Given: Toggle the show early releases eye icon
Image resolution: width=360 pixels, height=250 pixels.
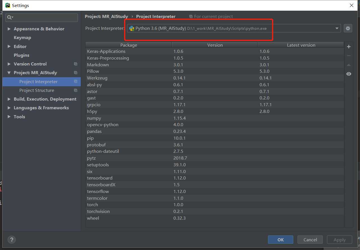Looking at the screenshot, I should [x=349, y=74].
